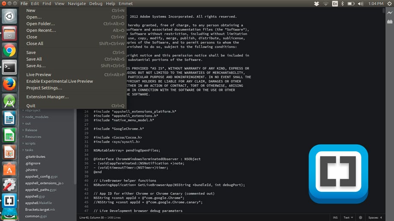Click the Spaces: 4 indentation setting
This screenshot has height=221, width=394.
[375, 218]
